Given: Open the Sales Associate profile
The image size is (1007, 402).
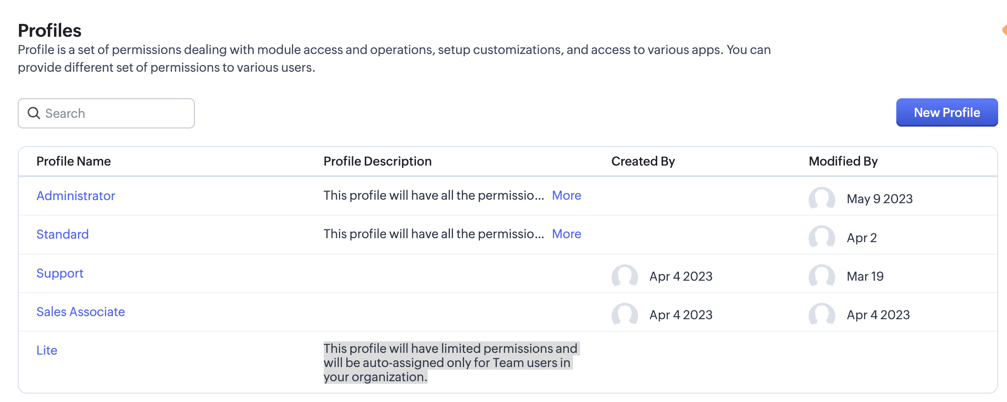Looking at the screenshot, I should (x=81, y=312).
